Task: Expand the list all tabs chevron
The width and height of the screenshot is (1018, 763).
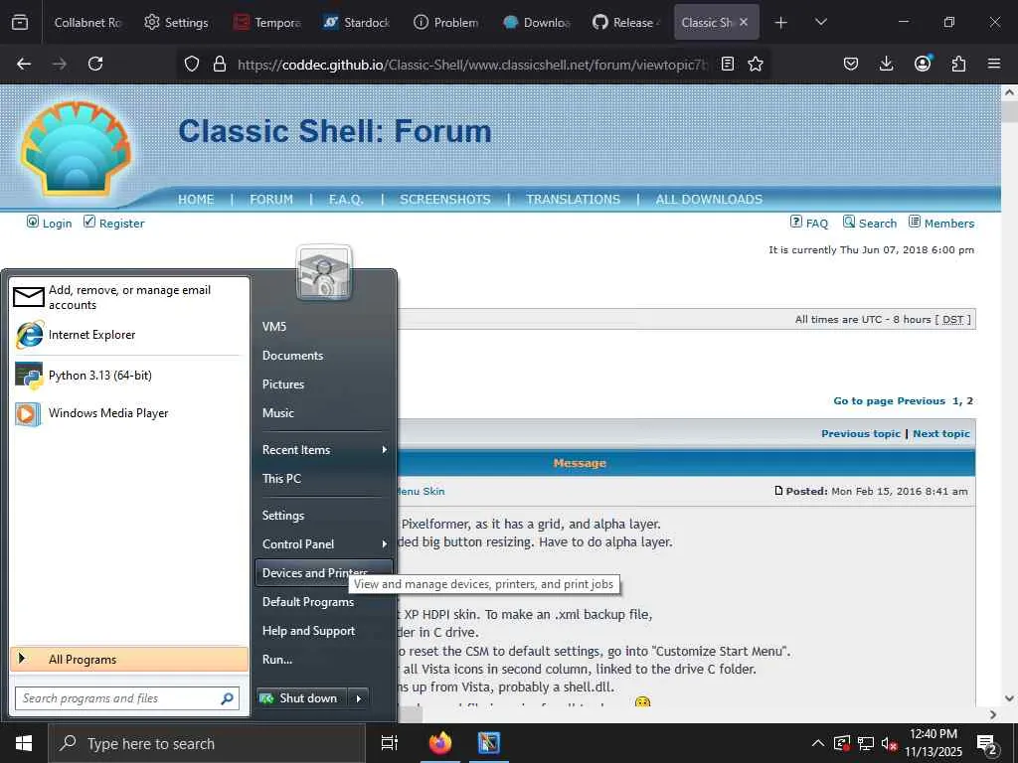Action: 820,22
